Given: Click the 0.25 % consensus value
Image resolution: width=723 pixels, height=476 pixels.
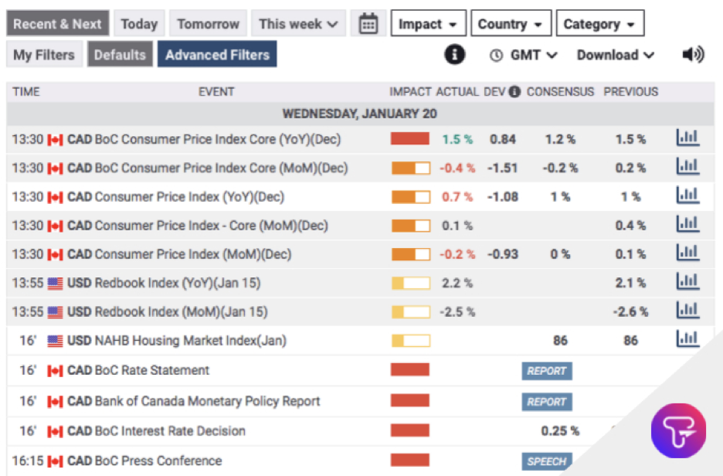Looking at the screenshot, I should [560, 431].
